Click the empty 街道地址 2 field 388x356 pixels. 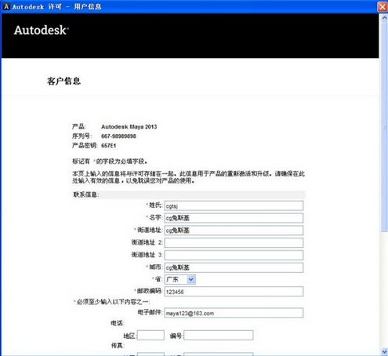(x=234, y=242)
